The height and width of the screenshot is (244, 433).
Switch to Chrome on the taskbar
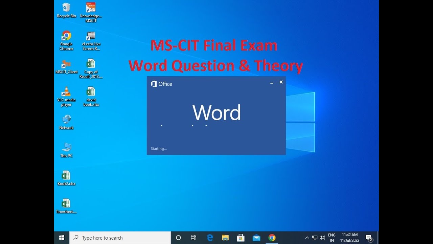click(272, 238)
